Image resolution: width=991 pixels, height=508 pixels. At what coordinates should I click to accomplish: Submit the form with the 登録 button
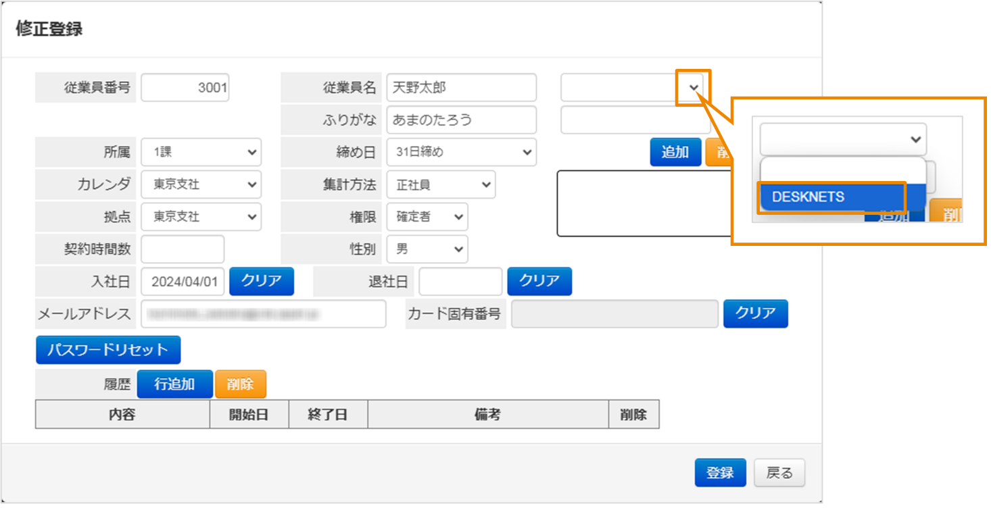click(720, 473)
